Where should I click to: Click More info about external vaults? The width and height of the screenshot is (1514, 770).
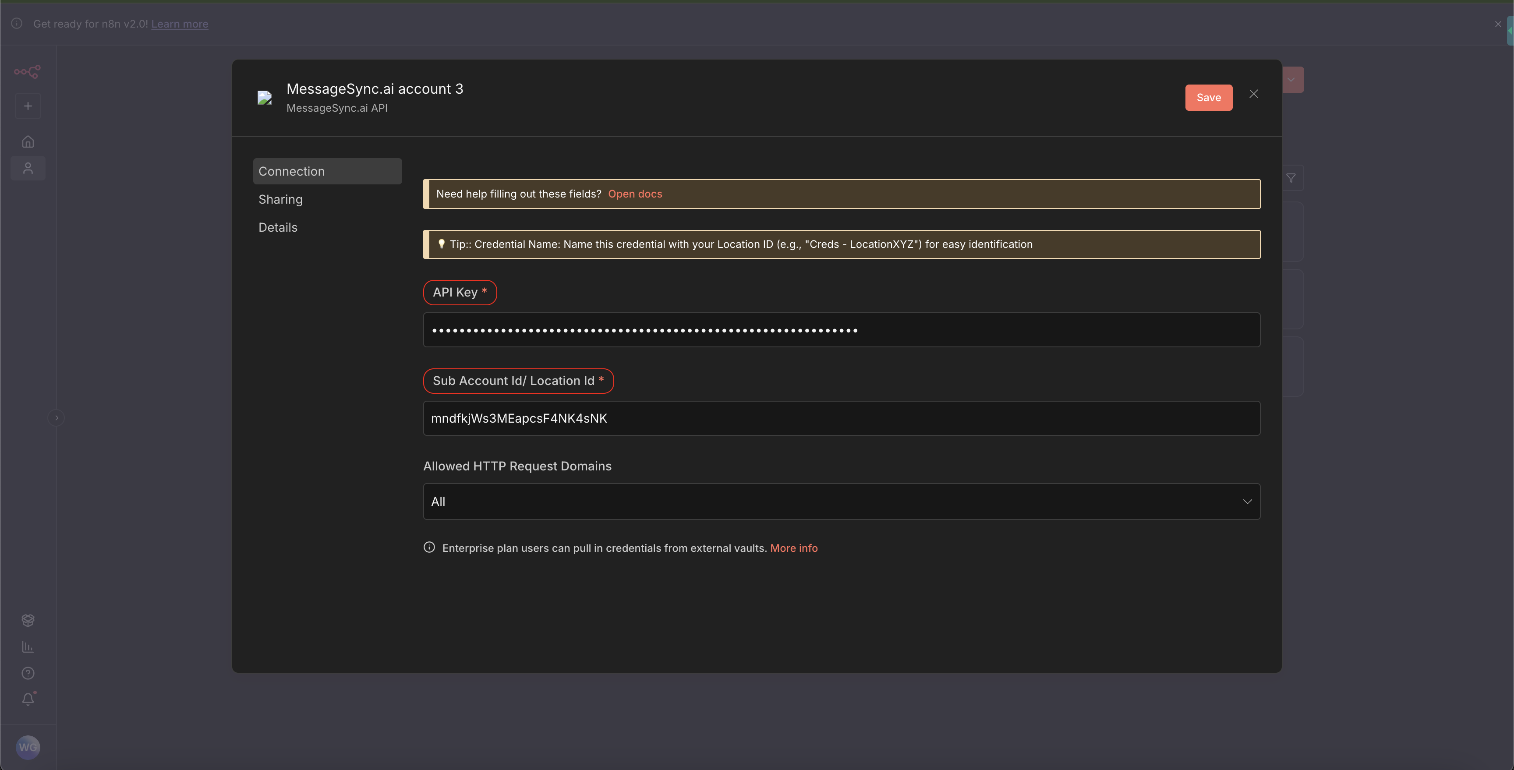(794, 548)
